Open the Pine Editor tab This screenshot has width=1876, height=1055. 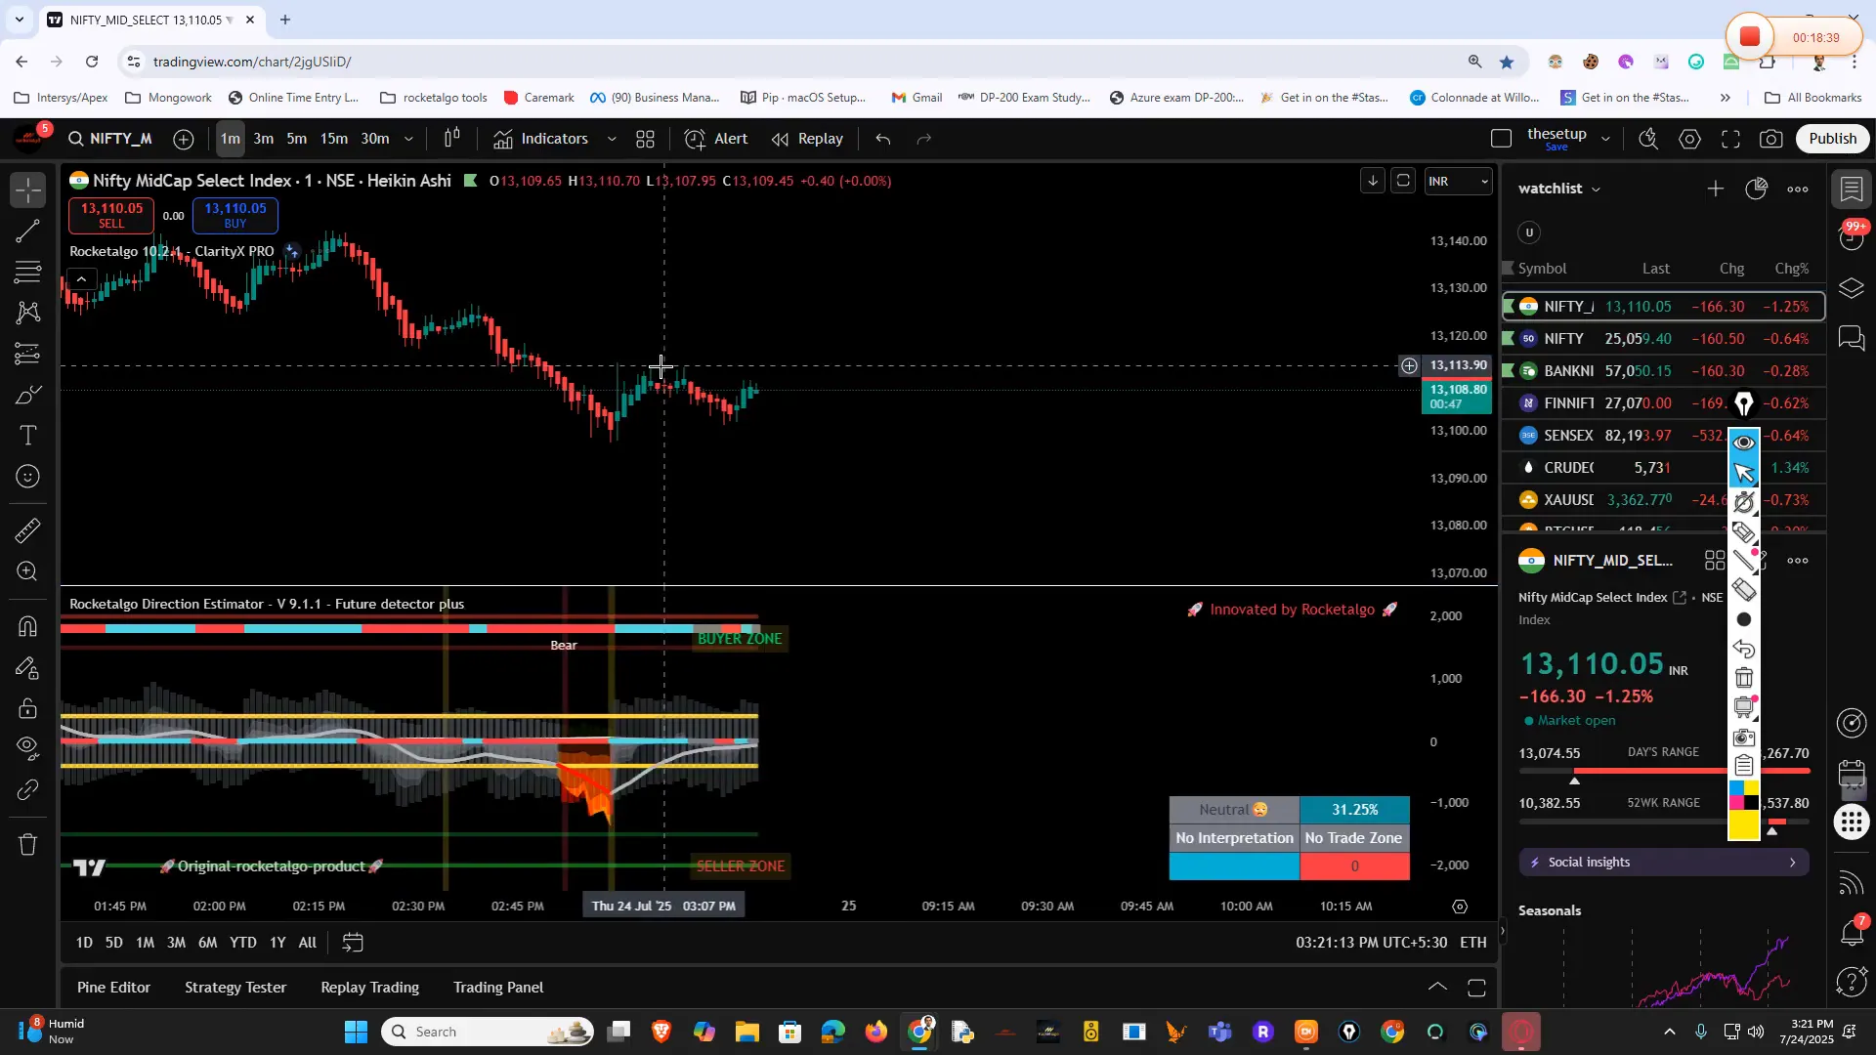[113, 988]
